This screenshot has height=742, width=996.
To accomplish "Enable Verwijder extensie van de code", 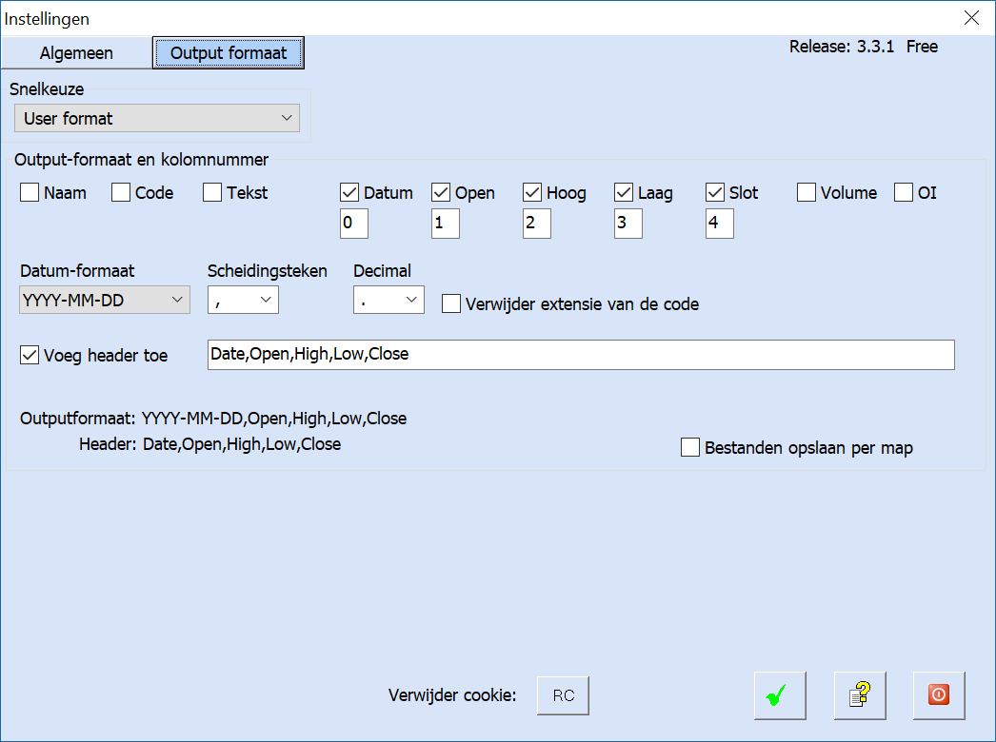I will click(x=452, y=304).
